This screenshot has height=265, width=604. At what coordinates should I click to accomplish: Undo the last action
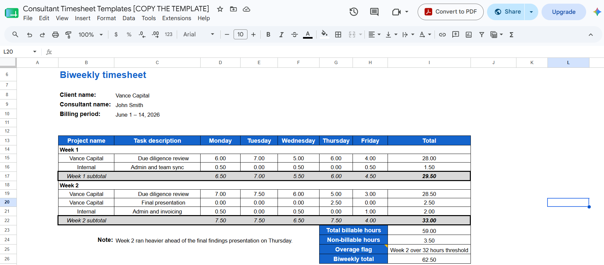point(29,34)
